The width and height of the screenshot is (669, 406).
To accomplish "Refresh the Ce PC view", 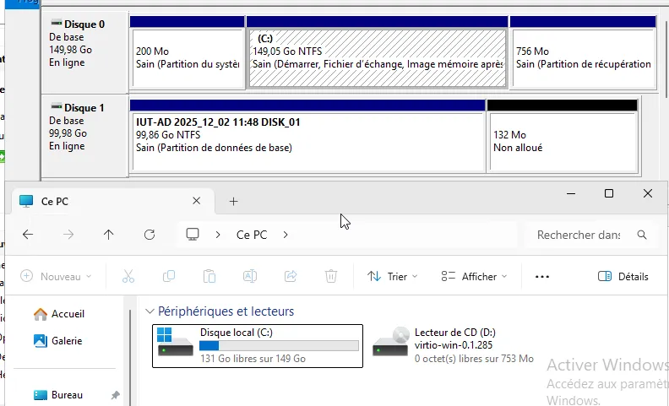I will pyautogui.click(x=150, y=235).
